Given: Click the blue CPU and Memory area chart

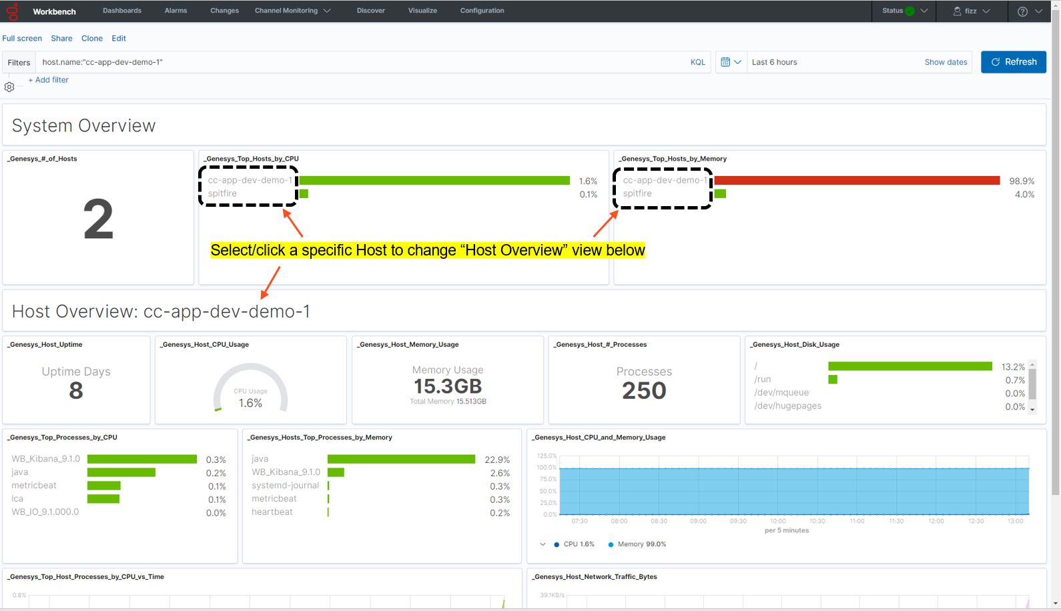Looking at the screenshot, I should pyautogui.click(x=794, y=491).
